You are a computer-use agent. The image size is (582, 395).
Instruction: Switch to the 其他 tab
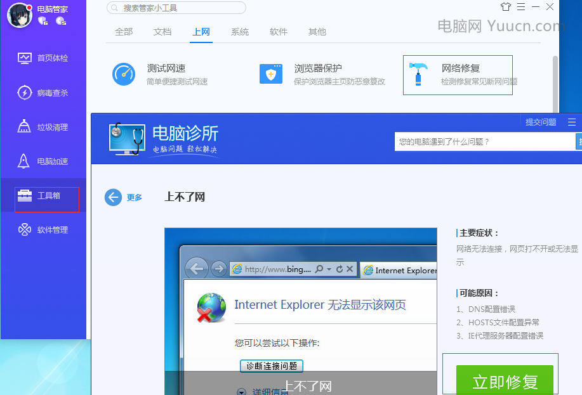click(317, 32)
